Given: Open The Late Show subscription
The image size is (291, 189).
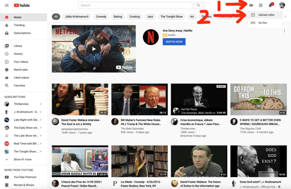Looking at the screenshot, I should [x=24, y=136].
